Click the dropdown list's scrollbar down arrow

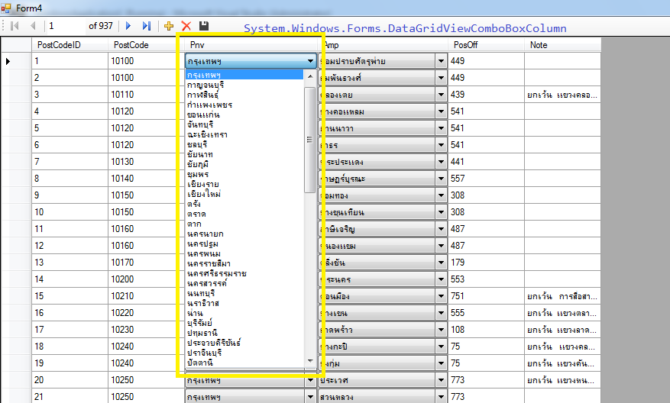pos(309,361)
